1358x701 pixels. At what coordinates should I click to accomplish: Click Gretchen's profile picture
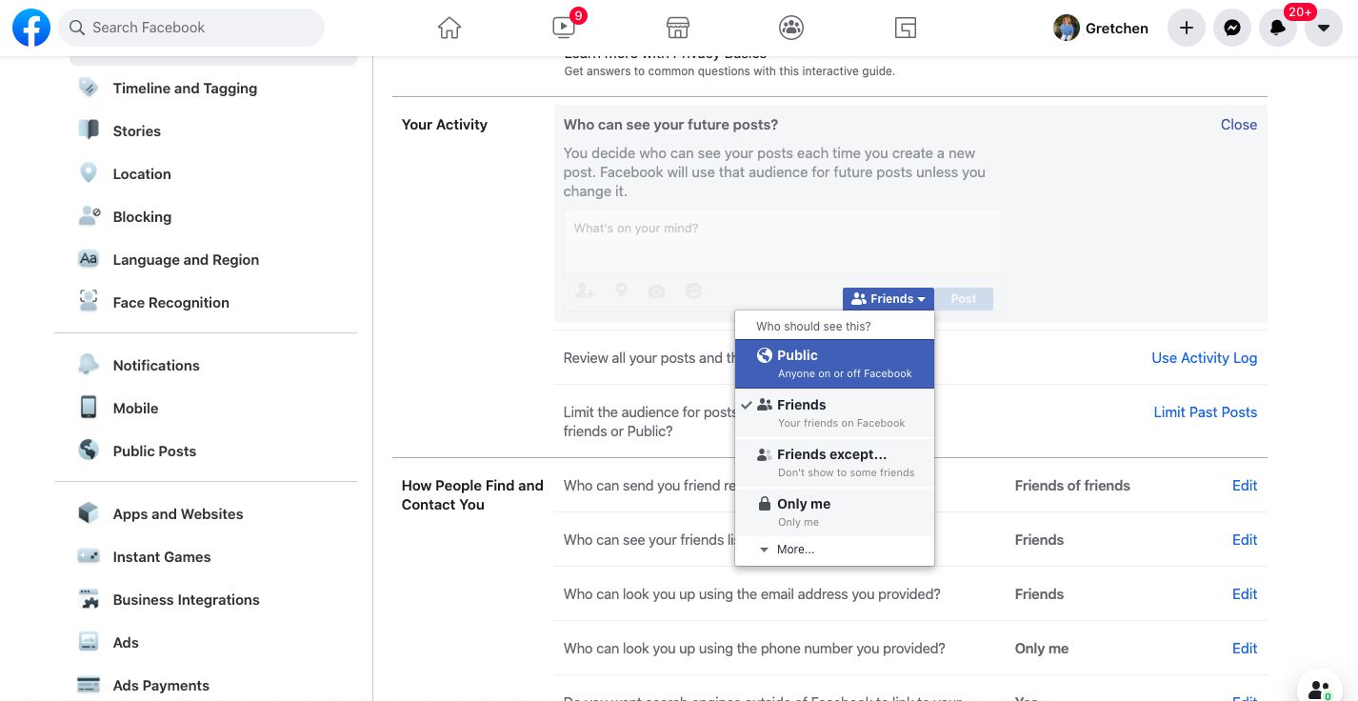pos(1067,28)
